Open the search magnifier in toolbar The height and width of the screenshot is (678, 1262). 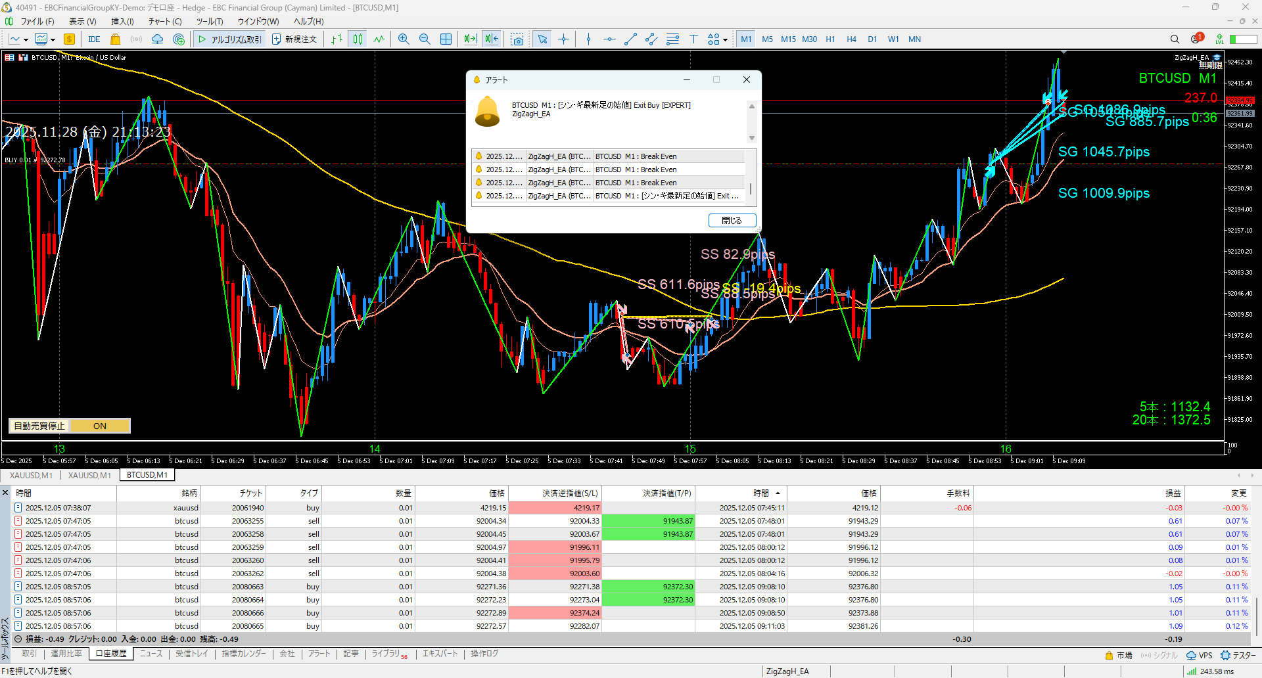[x=1175, y=39]
